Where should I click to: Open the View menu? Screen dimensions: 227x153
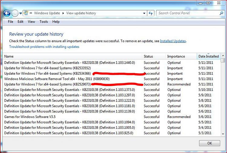31,22
